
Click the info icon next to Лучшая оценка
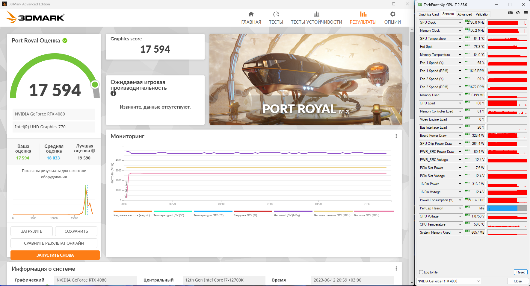pyautogui.click(x=93, y=151)
